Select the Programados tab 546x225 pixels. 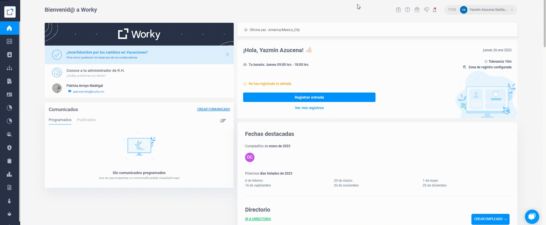click(x=60, y=120)
